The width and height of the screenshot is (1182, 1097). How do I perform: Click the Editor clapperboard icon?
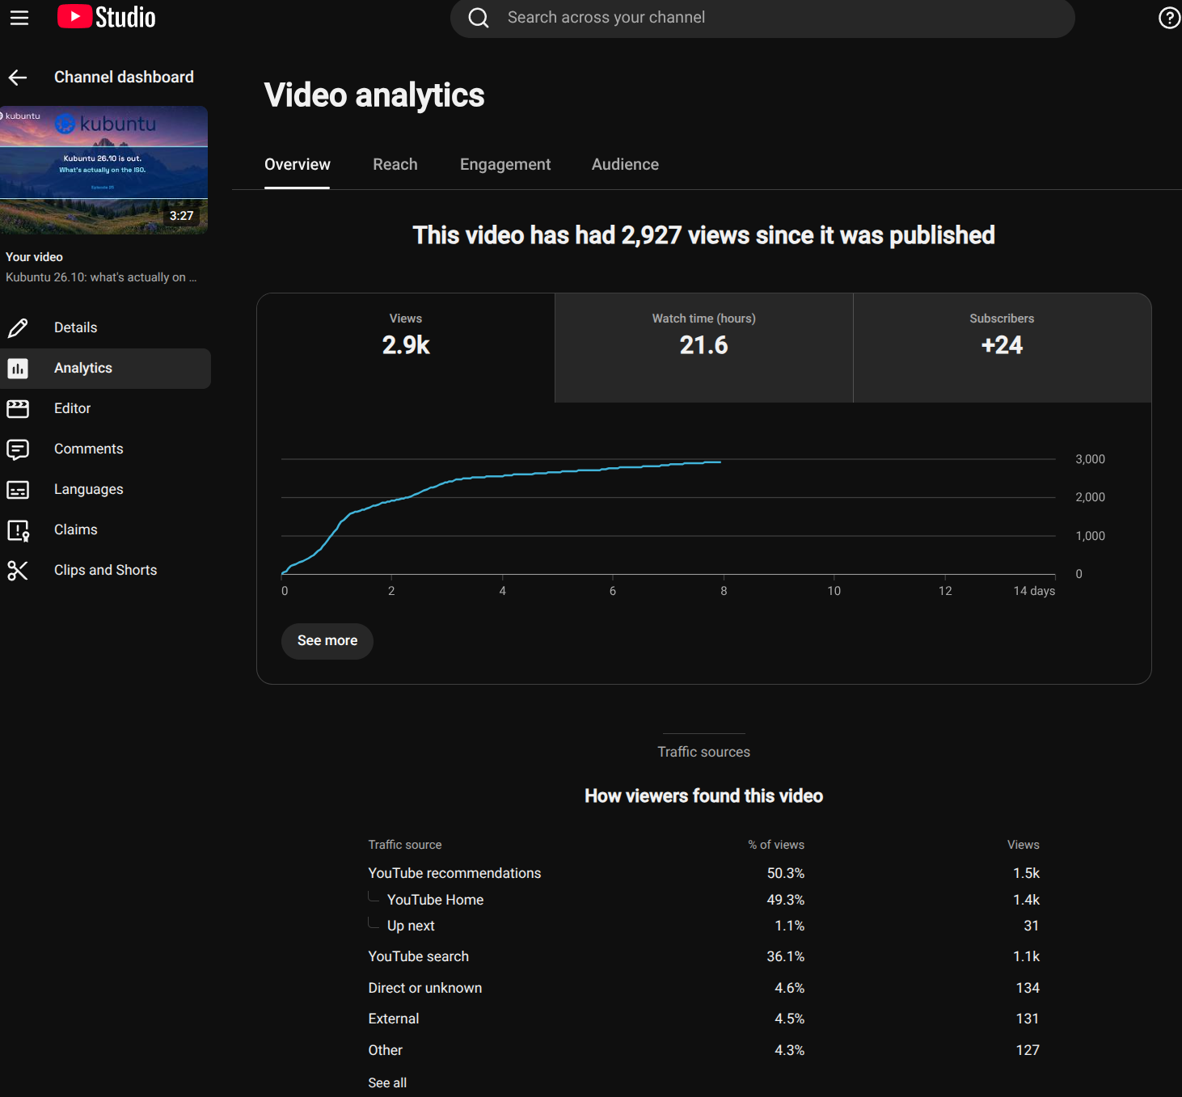pyautogui.click(x=18, y=409)
